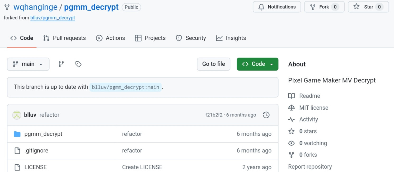Click the Report repository link

(x=310, y=167)
